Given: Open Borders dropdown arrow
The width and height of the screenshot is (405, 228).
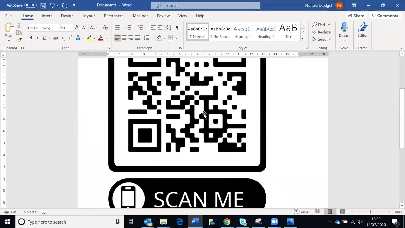Looking at the screenshot, I should tap(176, 38).
